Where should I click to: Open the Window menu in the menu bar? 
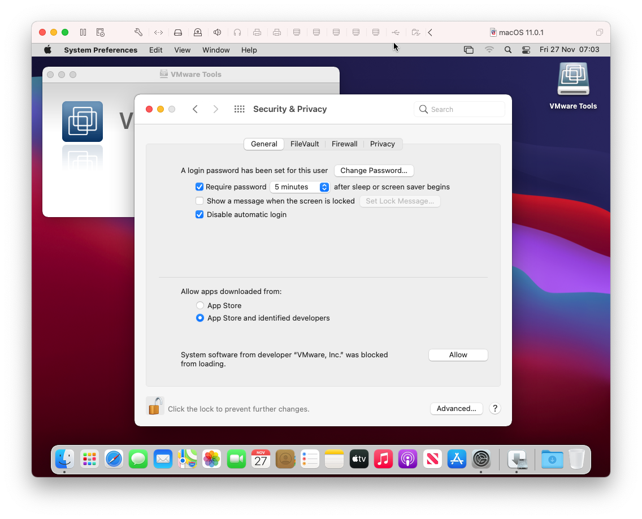(x=216, y=50)
